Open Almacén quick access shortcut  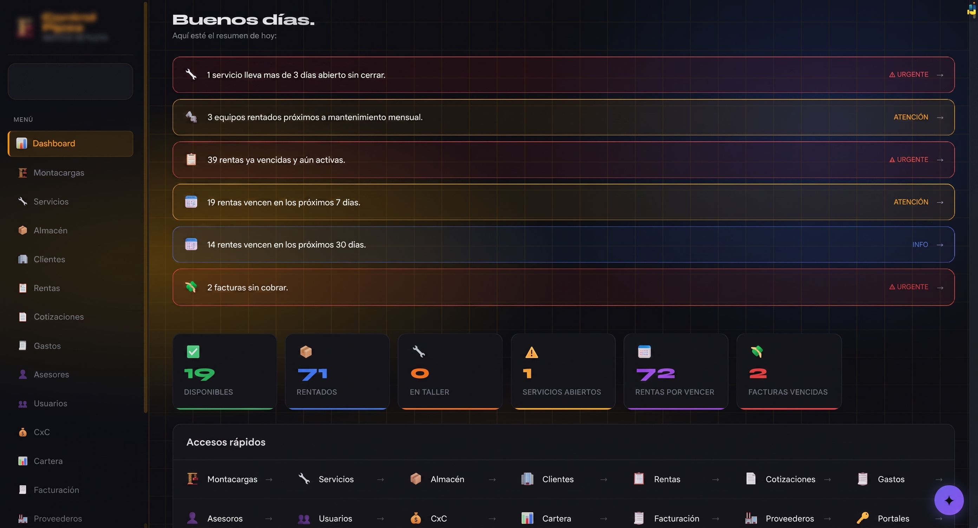pyautogui.click(x=453, y=479)
